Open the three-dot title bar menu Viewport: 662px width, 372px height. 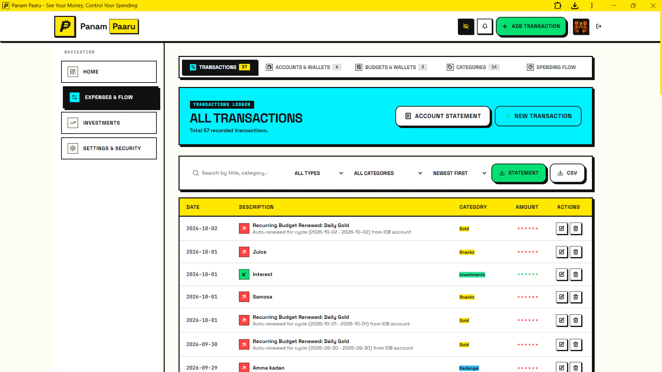592,6
